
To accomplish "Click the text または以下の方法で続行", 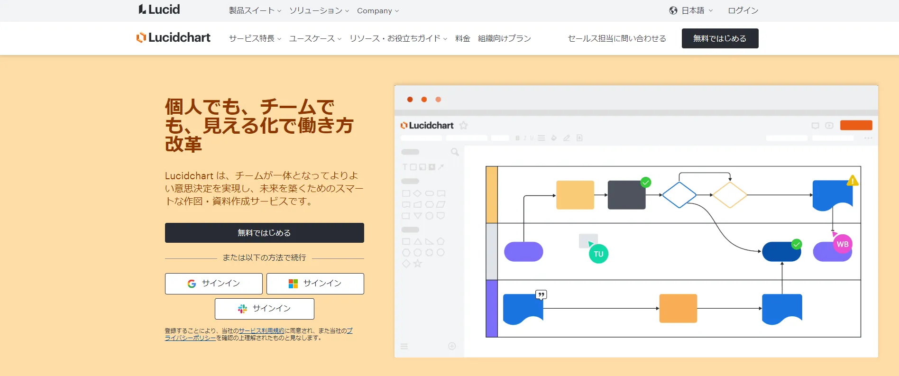I will click(x=265, y=257).
